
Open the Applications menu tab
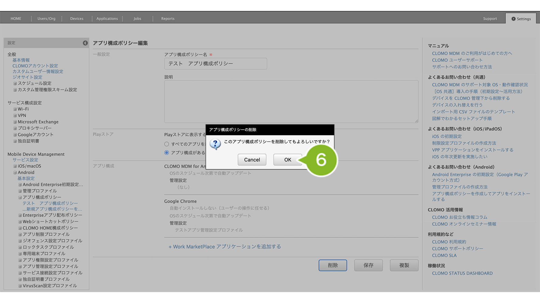107,19
